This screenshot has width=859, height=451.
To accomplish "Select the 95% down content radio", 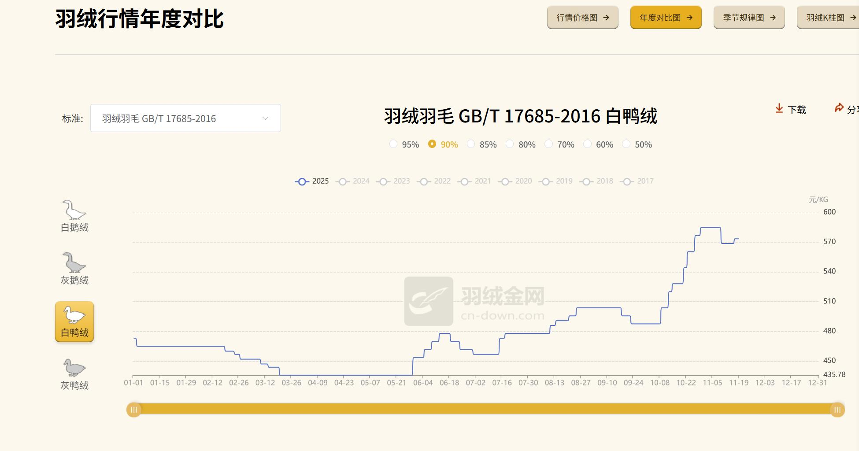I will tap(393, 144).
